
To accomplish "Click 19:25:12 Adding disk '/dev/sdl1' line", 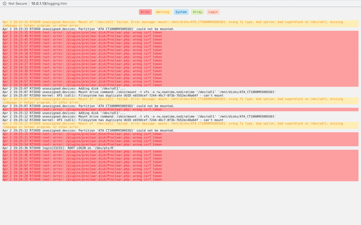I will point(180,113).
